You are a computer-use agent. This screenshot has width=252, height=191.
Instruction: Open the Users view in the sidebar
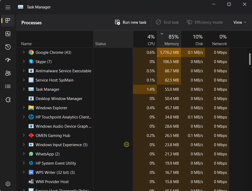(x=8, y=73)
